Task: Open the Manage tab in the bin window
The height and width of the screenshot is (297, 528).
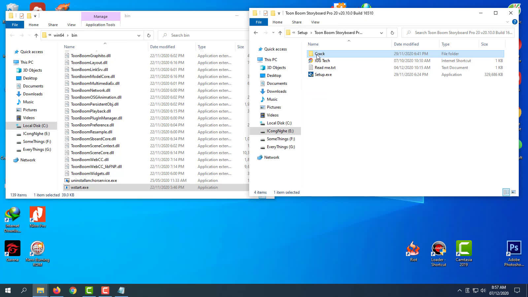Action: click(100, 16)
